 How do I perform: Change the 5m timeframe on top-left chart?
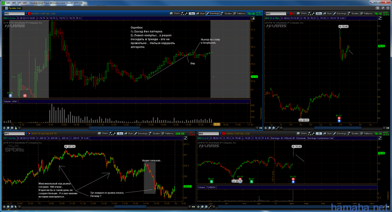click(192, 13)
